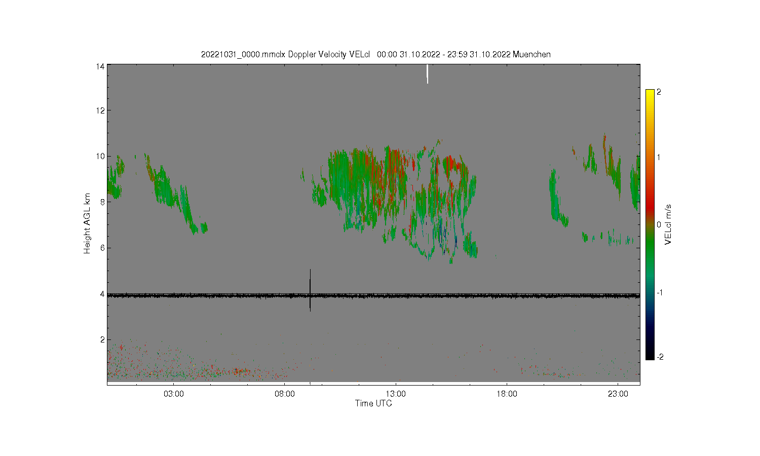This screenshot has width=760, height=456.
Task: Click the white vertical streak near 14 km
Action: 428,73
